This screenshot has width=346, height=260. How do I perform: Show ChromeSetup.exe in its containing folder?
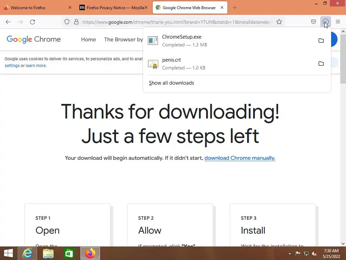(321, 41)
